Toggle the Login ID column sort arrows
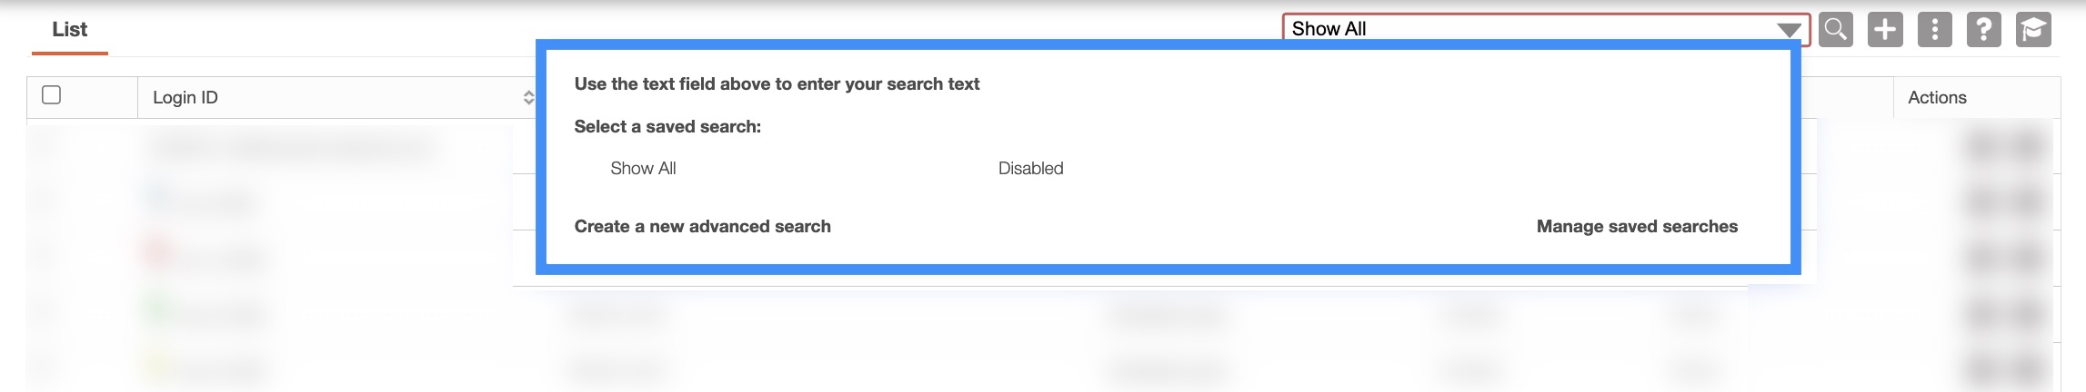This screenshot has height=392, width=2086. [528, 97]
